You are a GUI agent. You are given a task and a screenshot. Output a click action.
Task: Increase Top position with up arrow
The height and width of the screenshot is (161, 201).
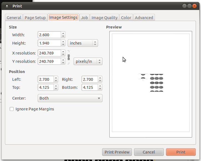click(x=56, y=86)
